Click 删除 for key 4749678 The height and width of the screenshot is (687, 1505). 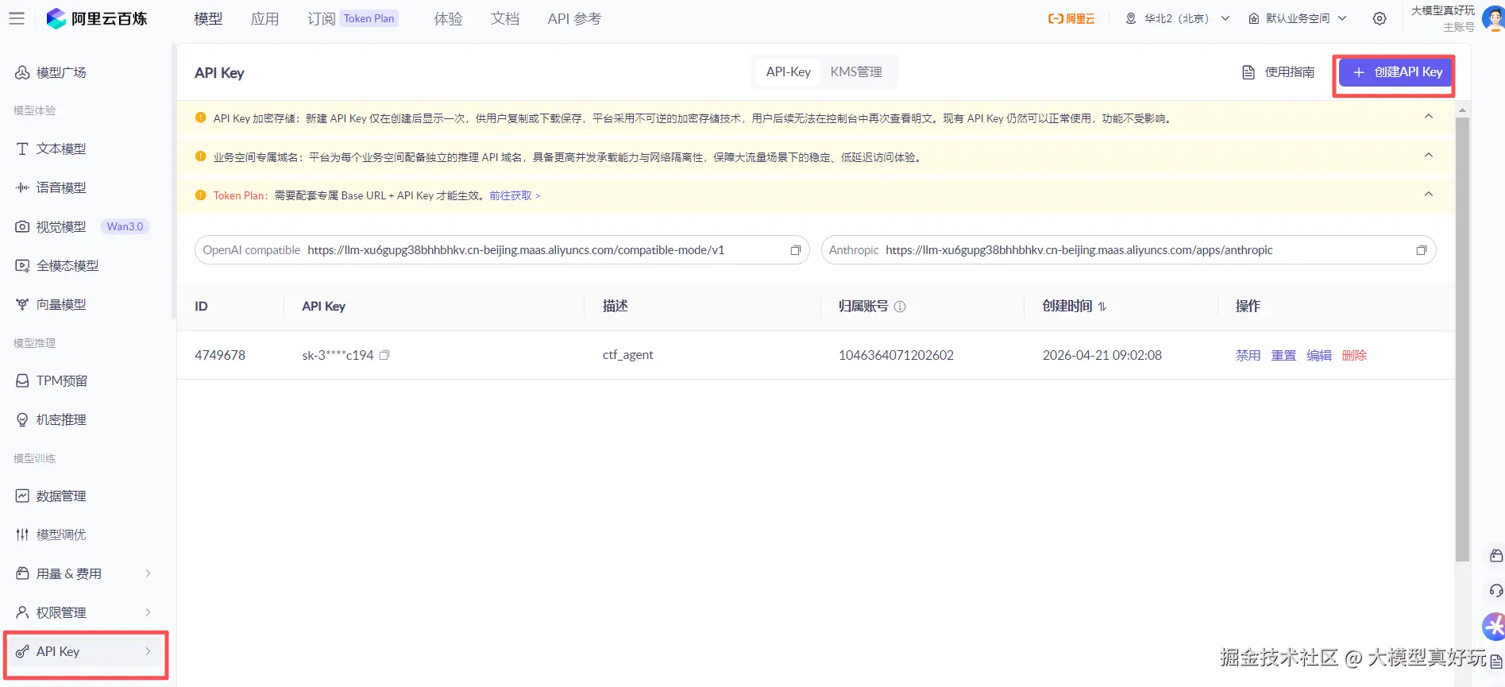pos(1354,355)
